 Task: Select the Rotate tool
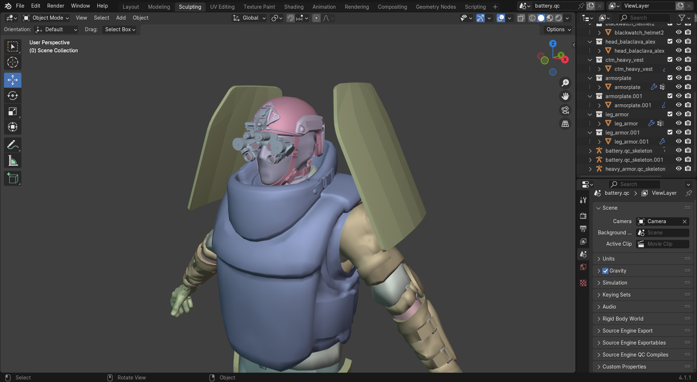point(12,96)
